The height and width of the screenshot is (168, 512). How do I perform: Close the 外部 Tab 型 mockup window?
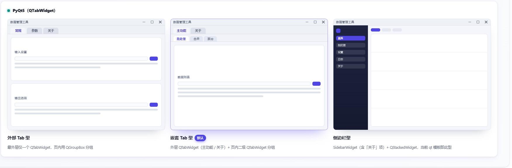[x=160, y=22]
